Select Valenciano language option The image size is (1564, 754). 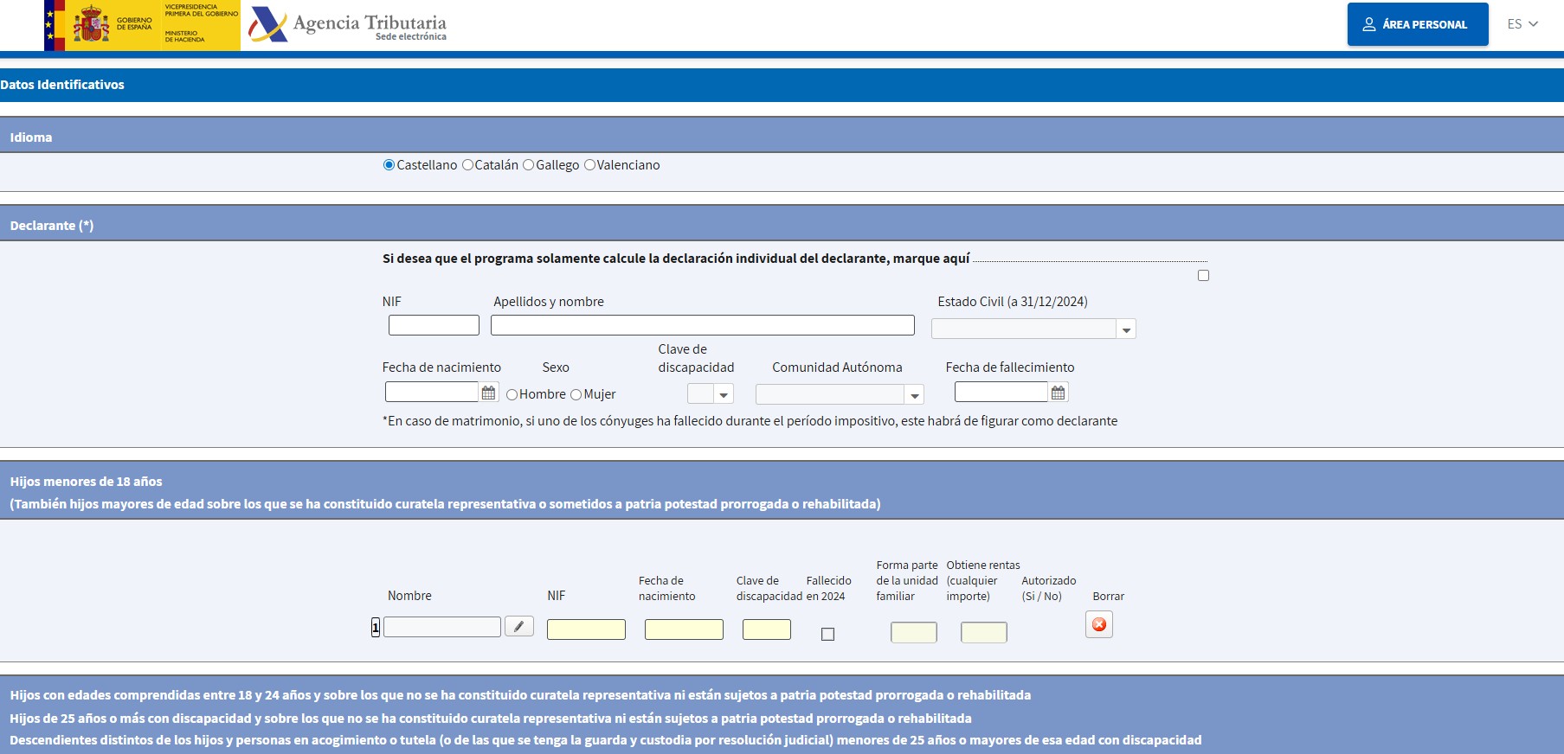[x=590, y=165]
